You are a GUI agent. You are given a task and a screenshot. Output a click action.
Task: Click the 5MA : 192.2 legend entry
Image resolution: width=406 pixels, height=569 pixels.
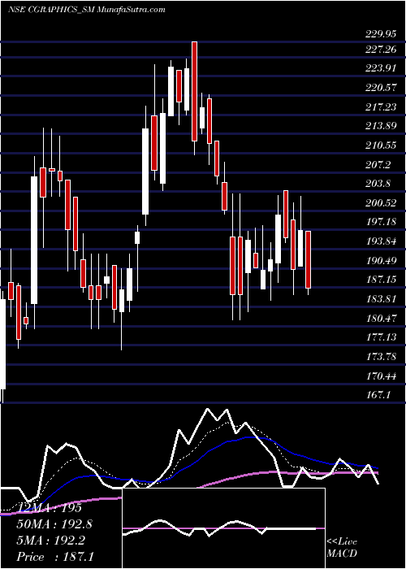point(51,541)
